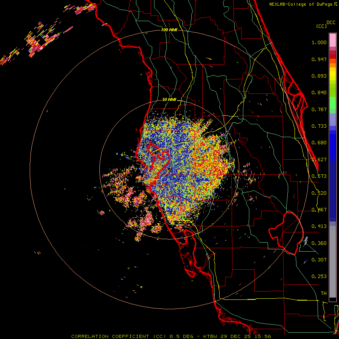The width and height of the screenshot is (339, 339).
Task: Click the 1.000 value on the color scale
Action: click(x=319, y=42)
